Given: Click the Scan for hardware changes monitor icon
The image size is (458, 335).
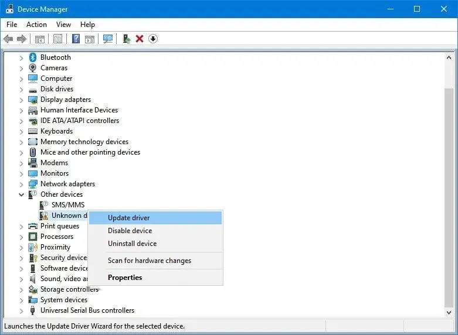Looking at the screenshot, I should click(x=108, y=39).
